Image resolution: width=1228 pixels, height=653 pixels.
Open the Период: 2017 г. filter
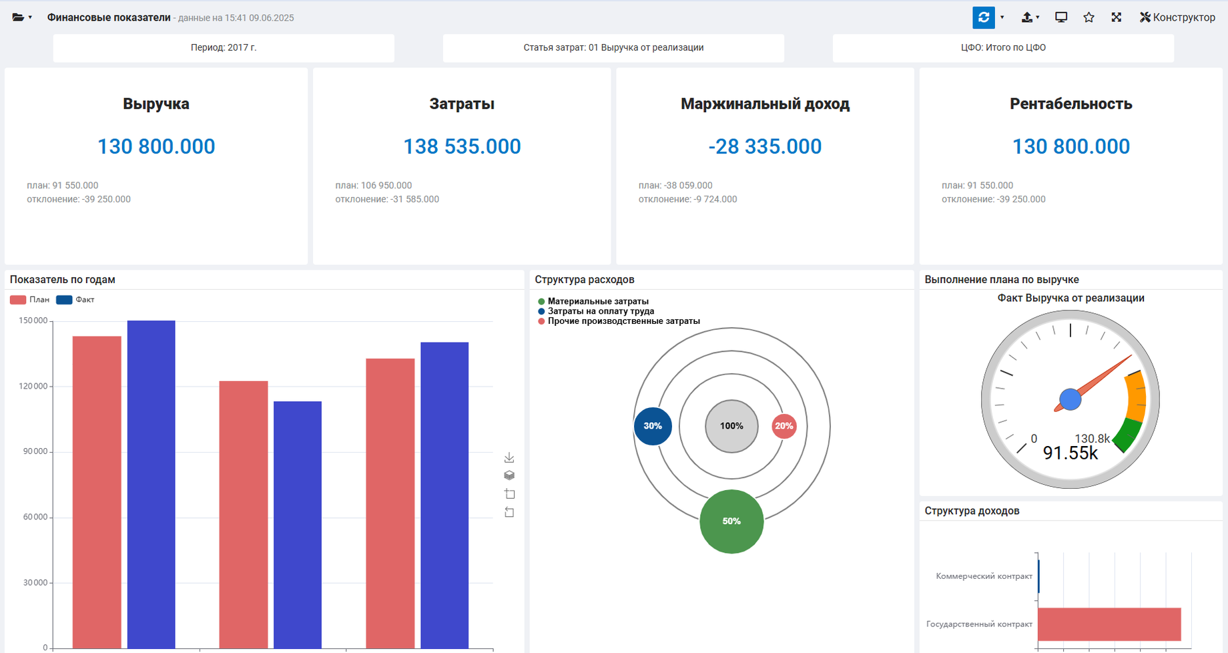click(x=224, y=48)
